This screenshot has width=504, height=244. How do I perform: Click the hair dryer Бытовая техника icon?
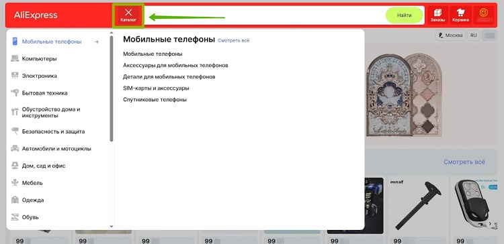pyautogui.click(x=15, y=93)
